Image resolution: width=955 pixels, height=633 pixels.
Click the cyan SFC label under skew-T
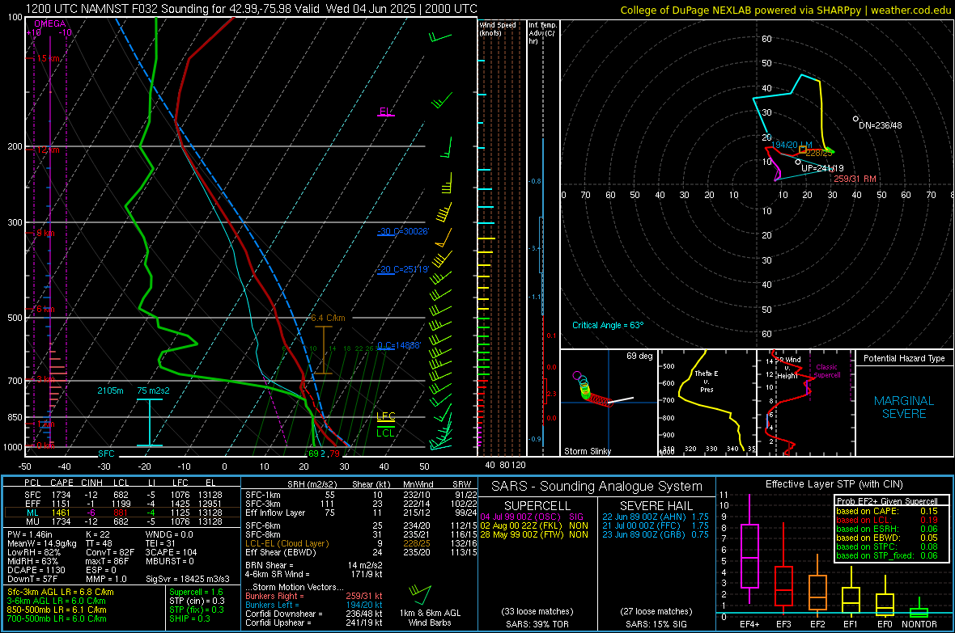106,454
